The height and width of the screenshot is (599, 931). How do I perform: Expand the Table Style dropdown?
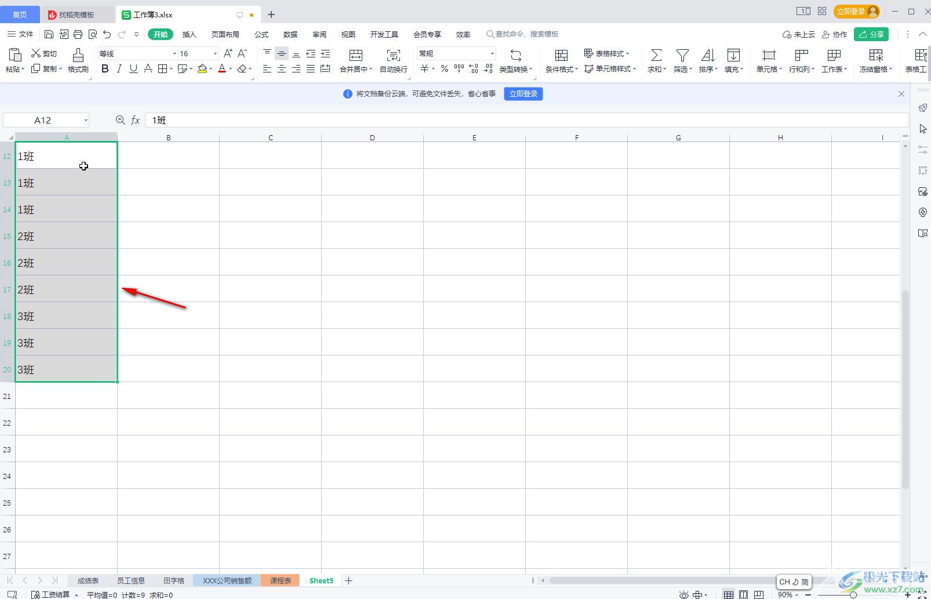pyautogui.click(x=628, y=53)
